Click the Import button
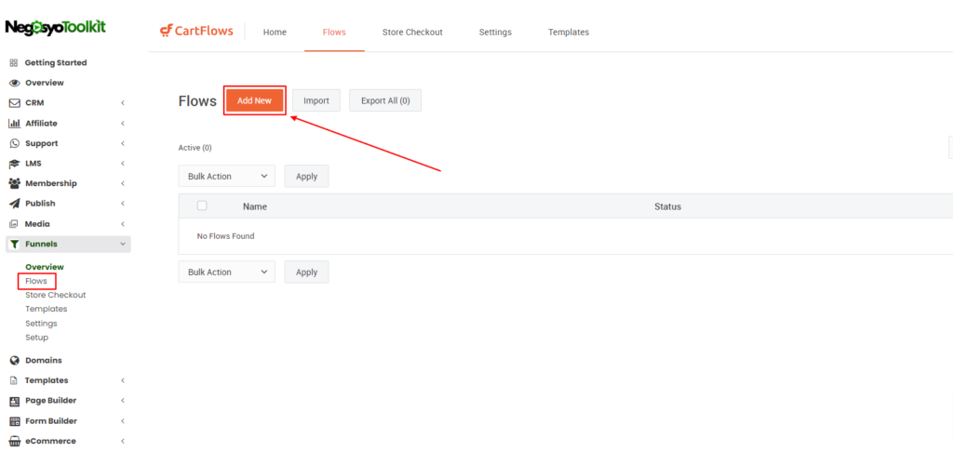 pos(316,100)
